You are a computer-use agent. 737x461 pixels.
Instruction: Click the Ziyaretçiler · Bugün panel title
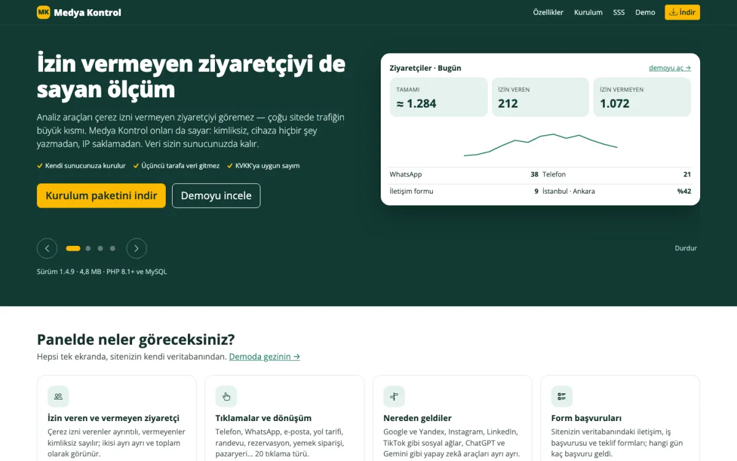pos(426,68)
